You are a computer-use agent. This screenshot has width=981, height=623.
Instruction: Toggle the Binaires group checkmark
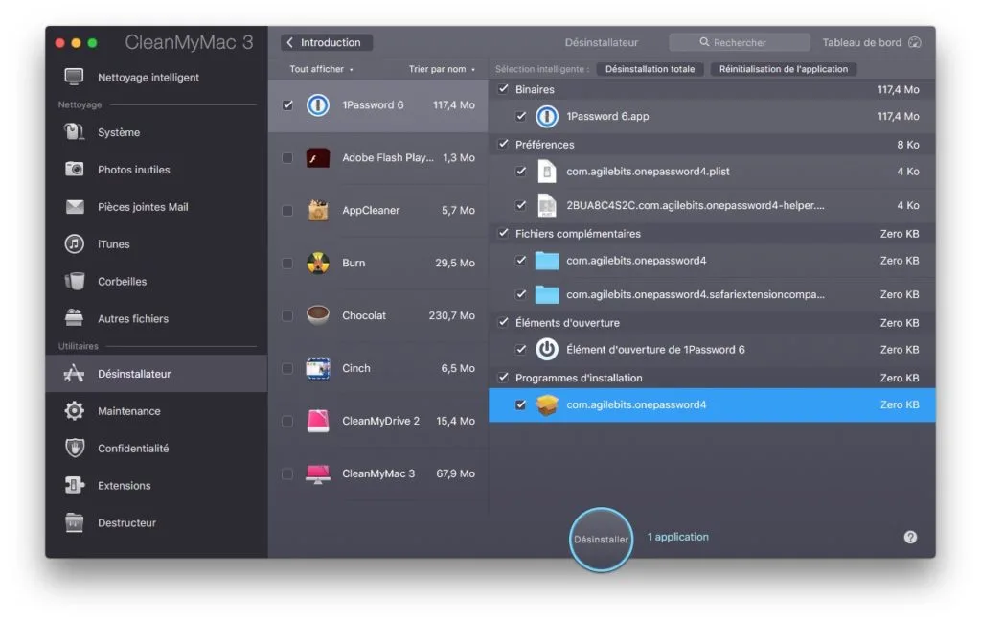pos(504,89)
